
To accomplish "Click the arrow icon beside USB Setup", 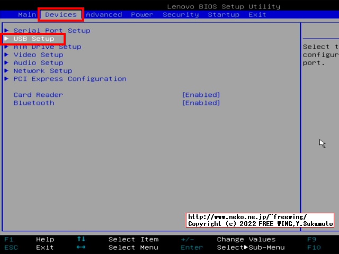I will coord(6,39).
